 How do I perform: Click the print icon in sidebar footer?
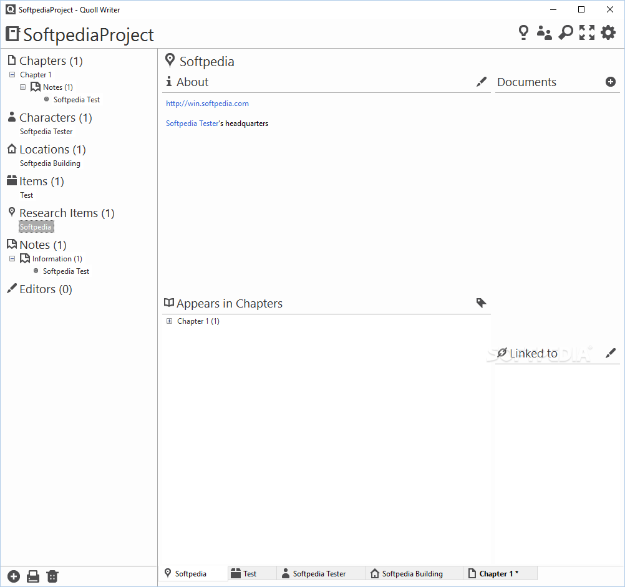coord(33,576)
